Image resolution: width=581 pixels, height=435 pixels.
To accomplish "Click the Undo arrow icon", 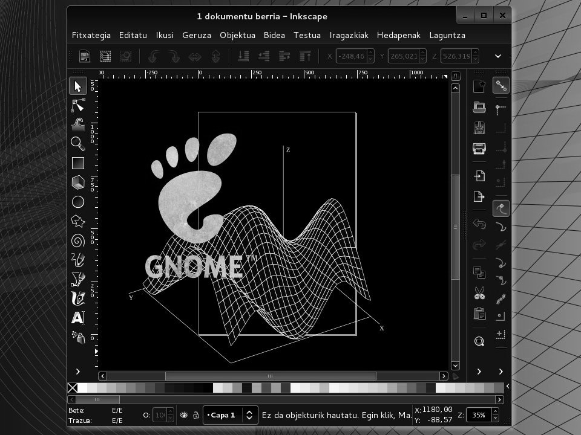I will 479,224.
